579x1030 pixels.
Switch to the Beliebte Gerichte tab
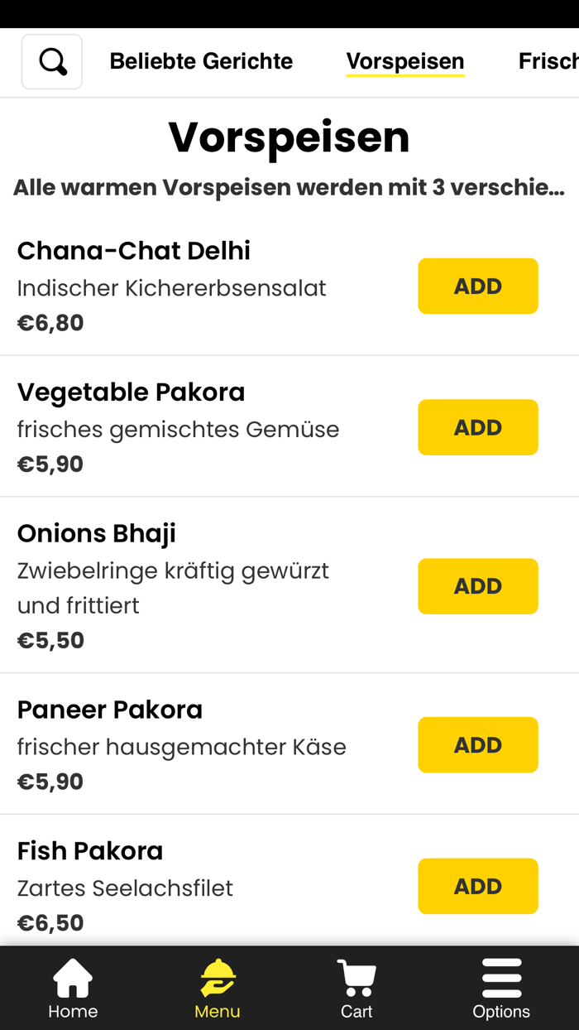[x=201, y=60]
